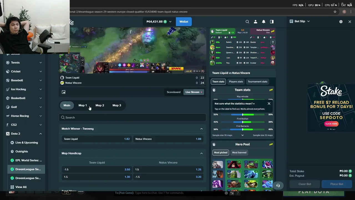This screenshot has height=200, width=355.
Task: Click the game chat input box
Action: pyautogui.click(x=170, y=193)
